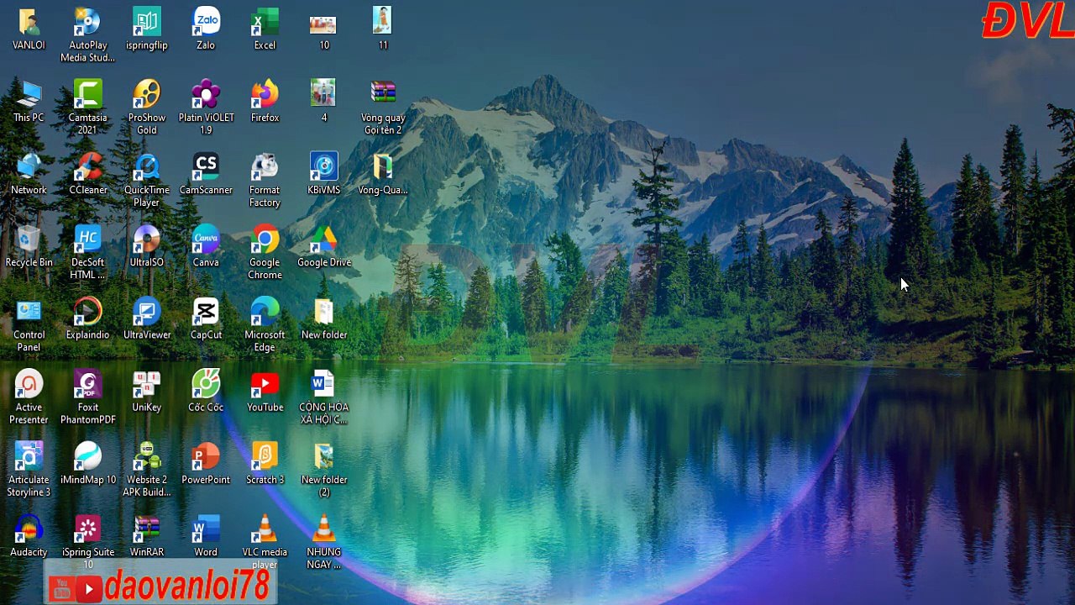1075x605 pixels.
Task: Launch DecSoft HTML shortcut
Action: click(x=87, y=239)
